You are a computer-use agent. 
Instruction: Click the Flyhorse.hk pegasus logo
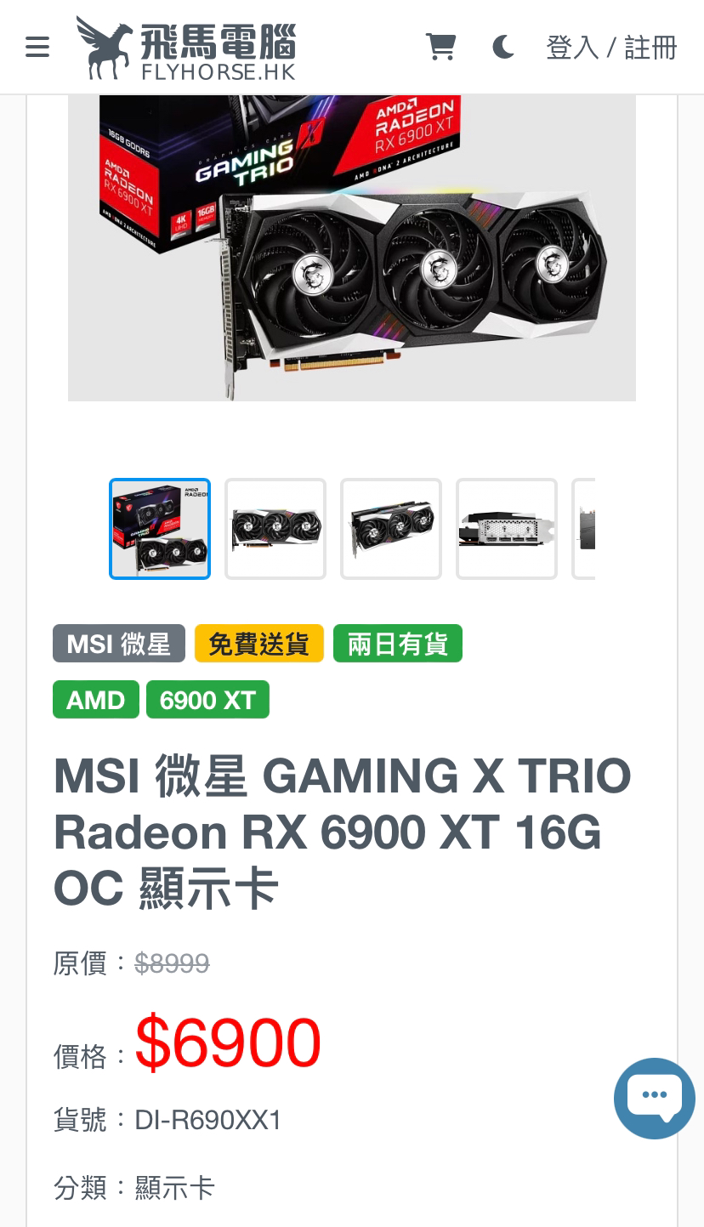[185, 48]
